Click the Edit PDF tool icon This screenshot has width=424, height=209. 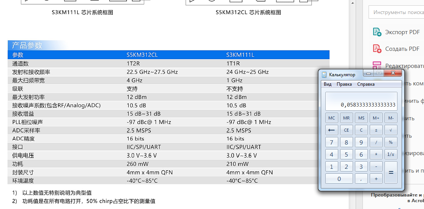coord(377,65)
